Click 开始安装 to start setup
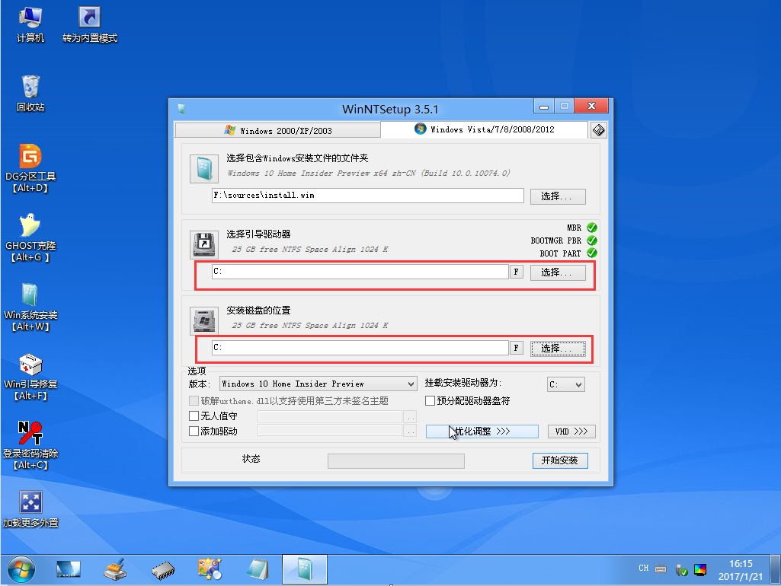 coord(560,460)
